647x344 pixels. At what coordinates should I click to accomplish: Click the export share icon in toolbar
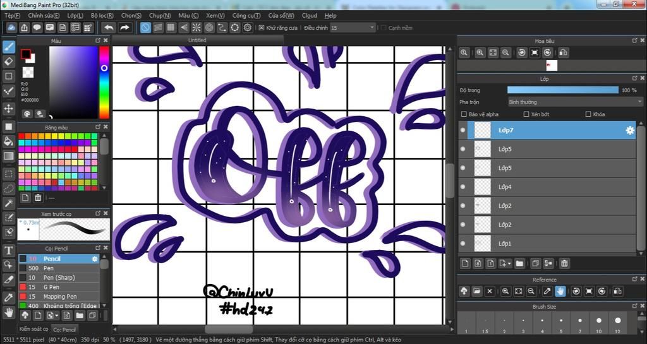click(x=25, y=28)
